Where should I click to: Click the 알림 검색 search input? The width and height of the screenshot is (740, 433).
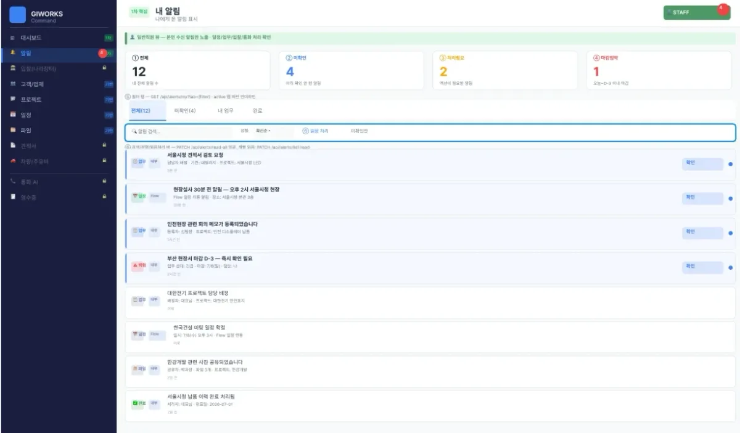(182, 131)
